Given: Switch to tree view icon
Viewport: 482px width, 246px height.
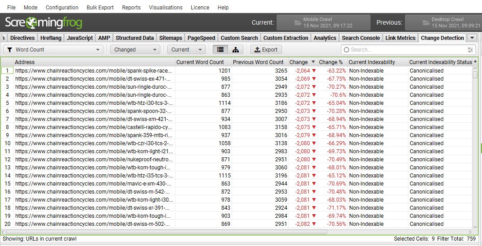Looking at the screenshot, I should (x=236, y=49).
